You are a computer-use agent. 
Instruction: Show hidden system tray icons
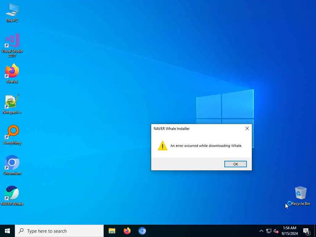point(261,231)
